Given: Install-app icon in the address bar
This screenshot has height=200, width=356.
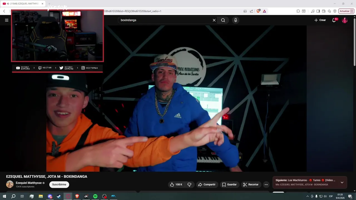Looking at the screenshot, I should (245, 11).
